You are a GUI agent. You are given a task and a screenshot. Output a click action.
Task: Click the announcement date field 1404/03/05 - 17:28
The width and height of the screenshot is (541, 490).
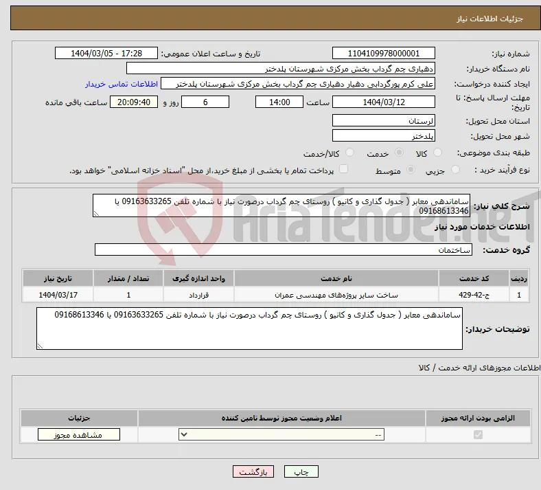(106, 53)
